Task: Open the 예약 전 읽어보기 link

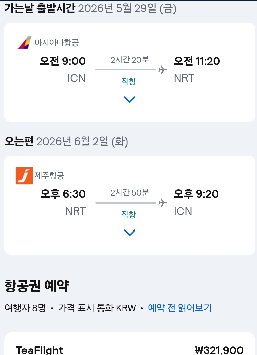Action: pyautogui.click(x=180, y=308)
